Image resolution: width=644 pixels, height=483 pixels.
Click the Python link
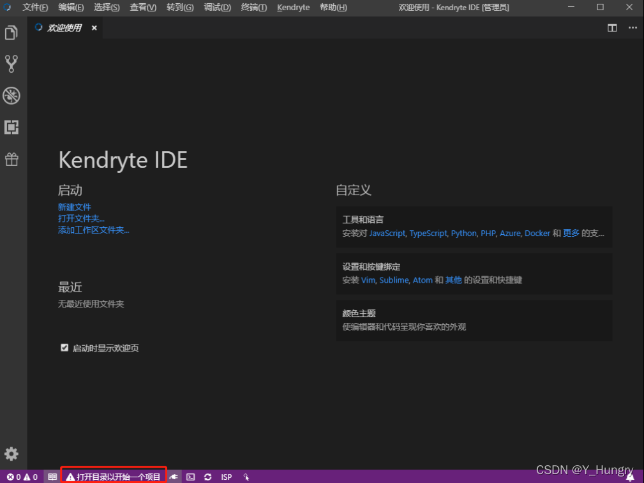(464, 234)
